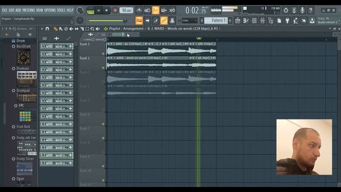
Task: Enable typing keyboard to piano icon
Action: 139,21
